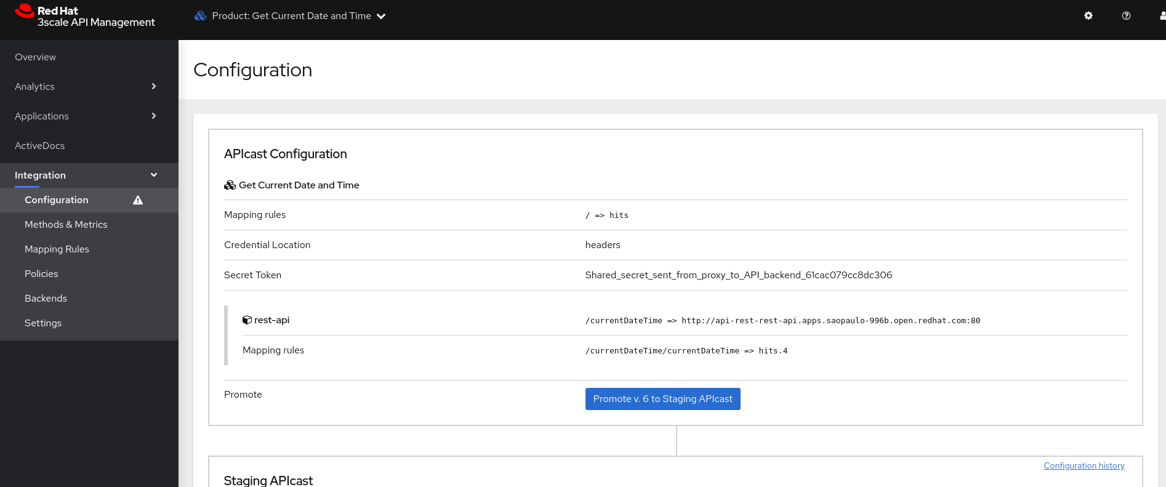
Task: Open the help question mark icon
Action: [x=1126, y=16]
